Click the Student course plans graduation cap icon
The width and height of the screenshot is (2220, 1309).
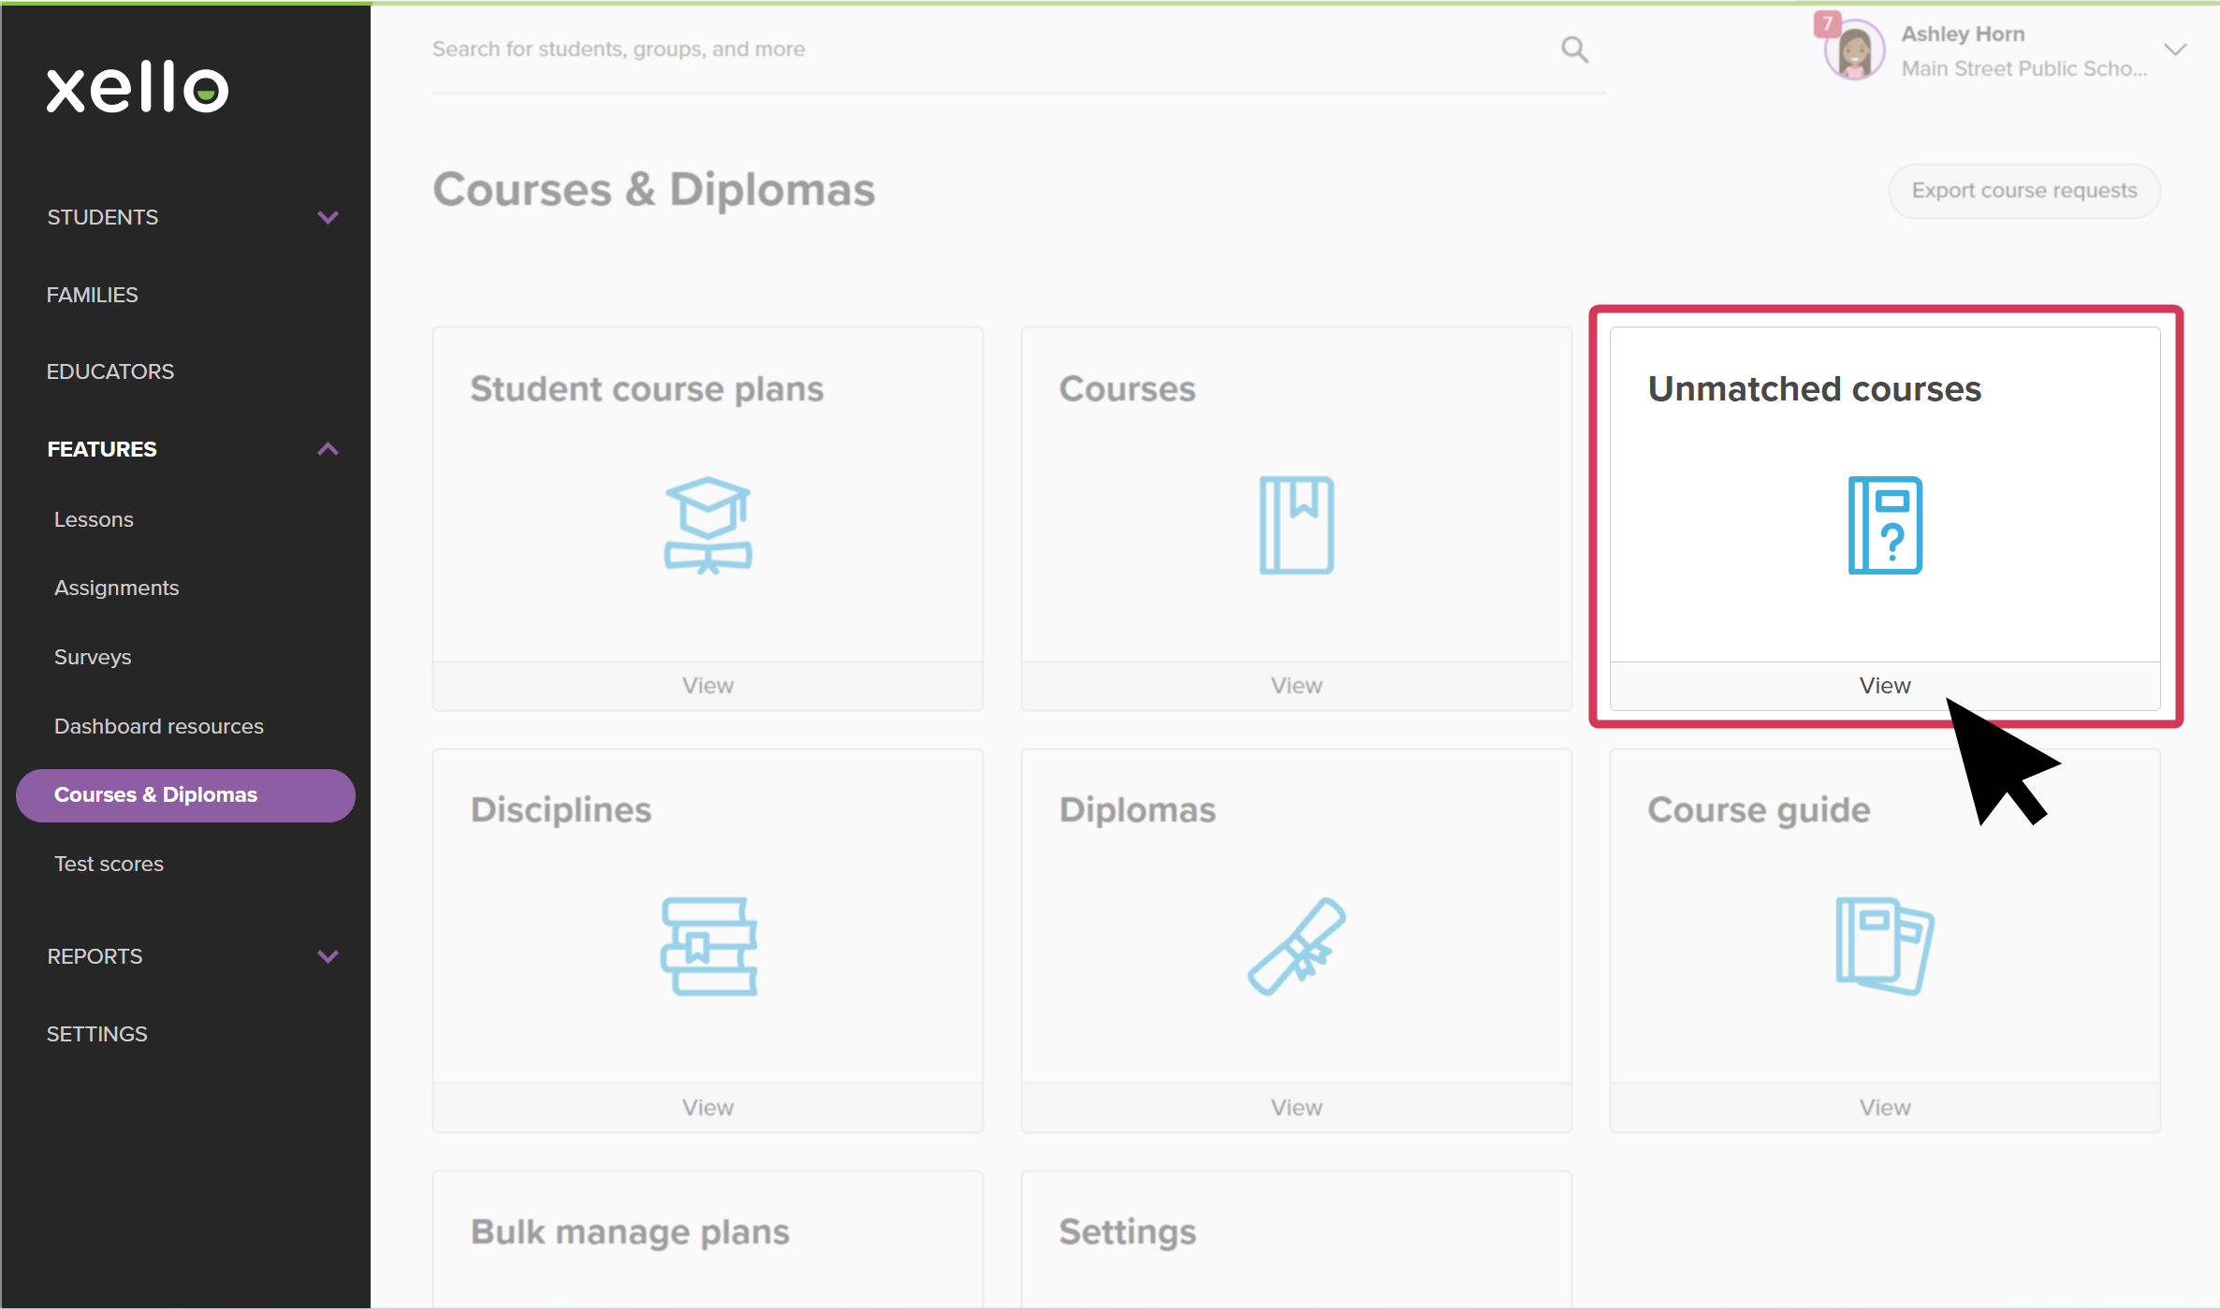point(708,525)
